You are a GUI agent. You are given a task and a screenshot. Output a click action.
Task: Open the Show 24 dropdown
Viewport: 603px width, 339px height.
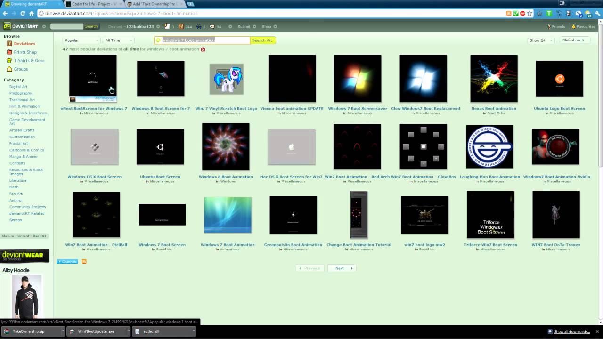pos(540,40)
